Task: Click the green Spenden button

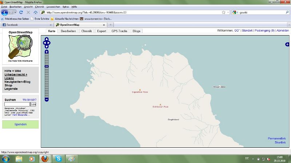Action: coord(20,124)
